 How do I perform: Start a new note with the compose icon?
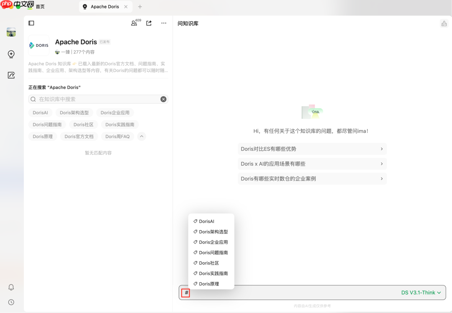click(11, 75)
